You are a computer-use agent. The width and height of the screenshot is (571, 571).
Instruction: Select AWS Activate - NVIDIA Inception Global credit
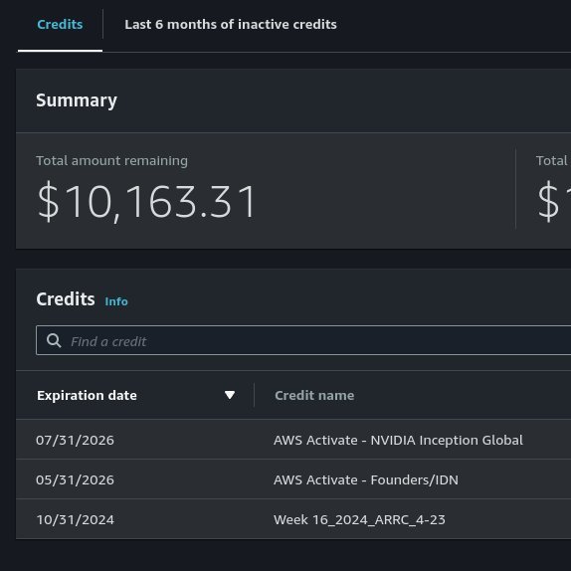click(398, 440)
